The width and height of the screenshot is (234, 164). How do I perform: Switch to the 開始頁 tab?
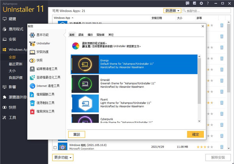pyautogui.click(x=101, y=35)
